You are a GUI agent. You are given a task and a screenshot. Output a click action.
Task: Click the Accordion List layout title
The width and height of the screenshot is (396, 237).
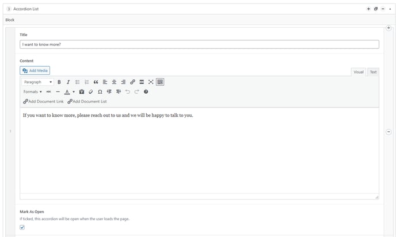pos(26,9)
